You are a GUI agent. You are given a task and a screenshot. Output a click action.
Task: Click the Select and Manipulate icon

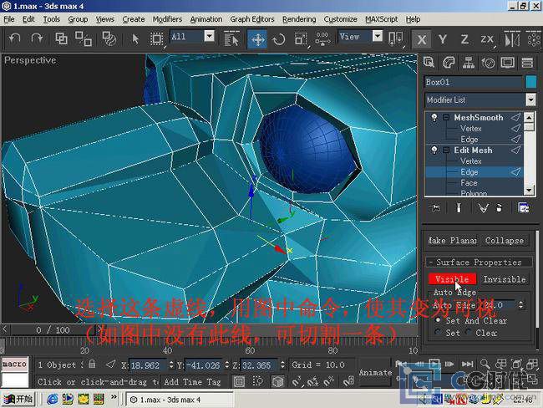(322, 38)
